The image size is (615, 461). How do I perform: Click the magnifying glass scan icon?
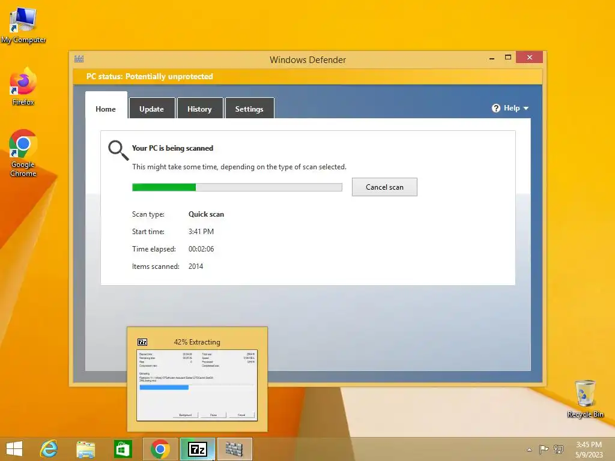pyautogui.click(x=118, y=151)
